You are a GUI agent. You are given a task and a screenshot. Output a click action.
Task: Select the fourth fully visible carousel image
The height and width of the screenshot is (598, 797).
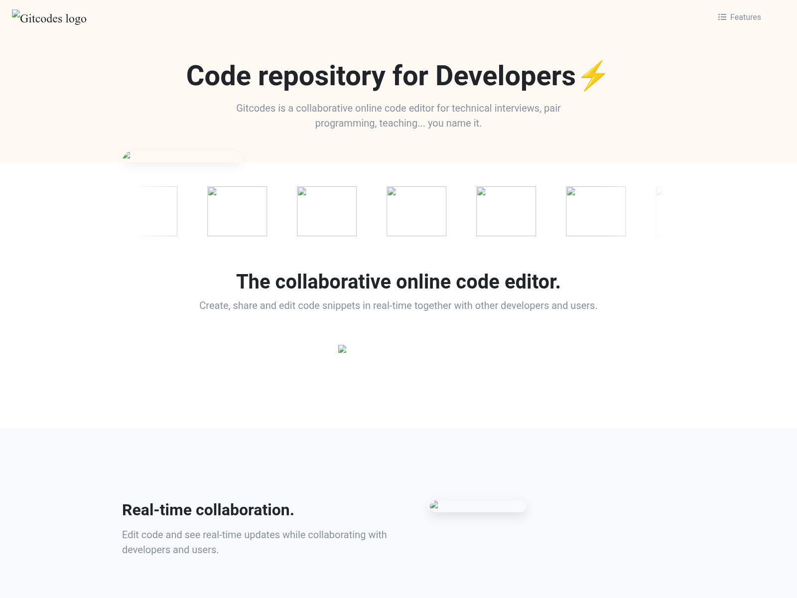[x=506, y=211]
